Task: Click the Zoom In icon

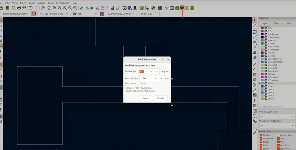Action: (x=54, y=8)
